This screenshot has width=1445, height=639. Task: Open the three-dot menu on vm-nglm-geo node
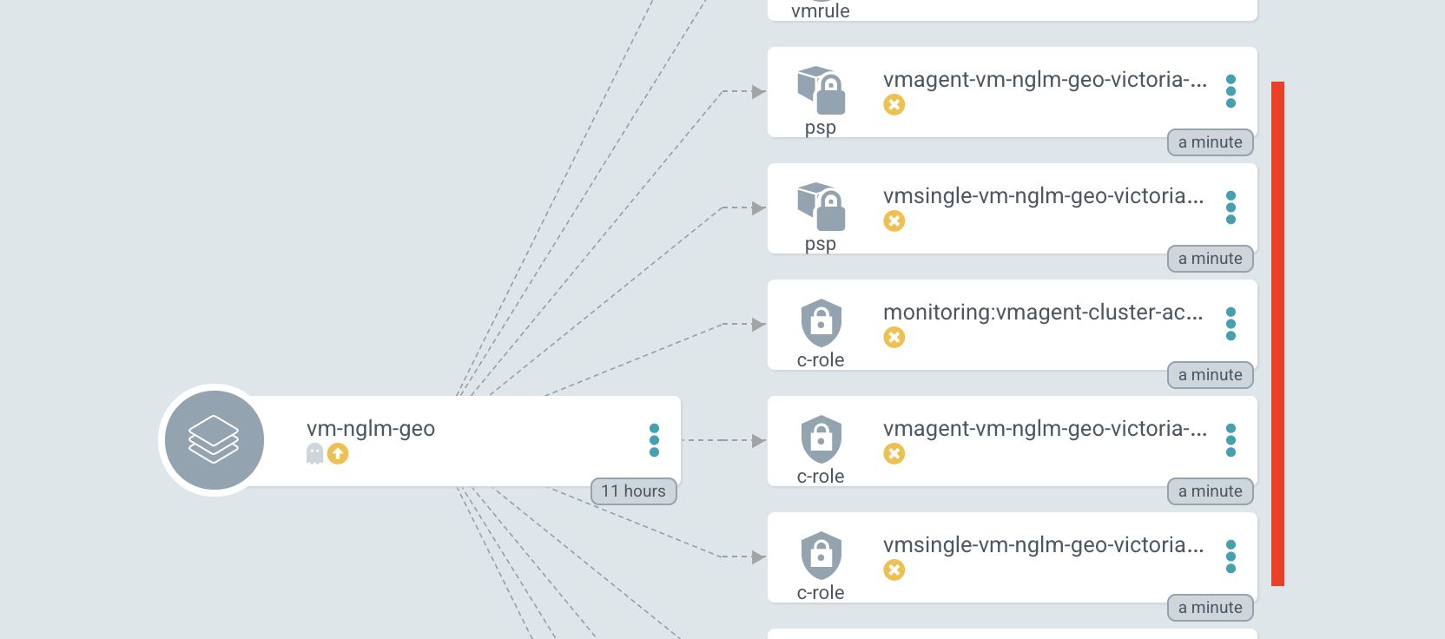coord(654,440)
